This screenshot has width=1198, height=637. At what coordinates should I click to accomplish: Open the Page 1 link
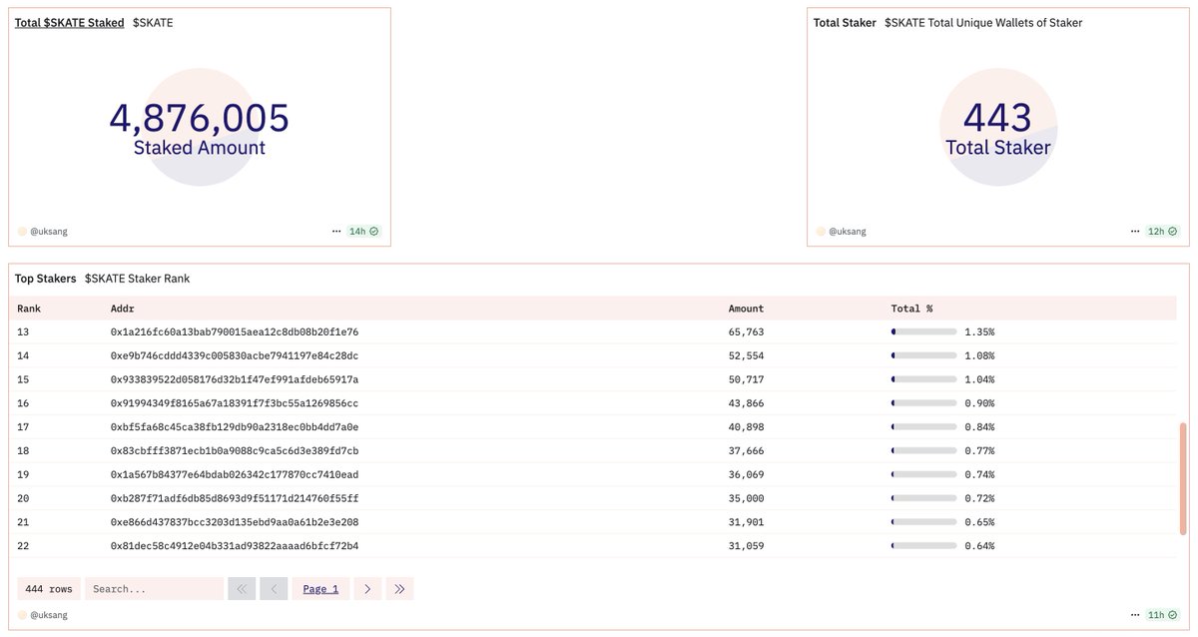[319, 588]
